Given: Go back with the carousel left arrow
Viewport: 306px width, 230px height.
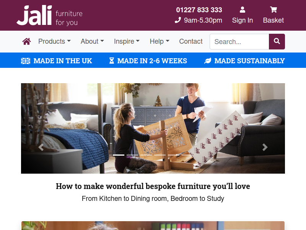Looking at the screenshot, I should [x=41, y=147].
